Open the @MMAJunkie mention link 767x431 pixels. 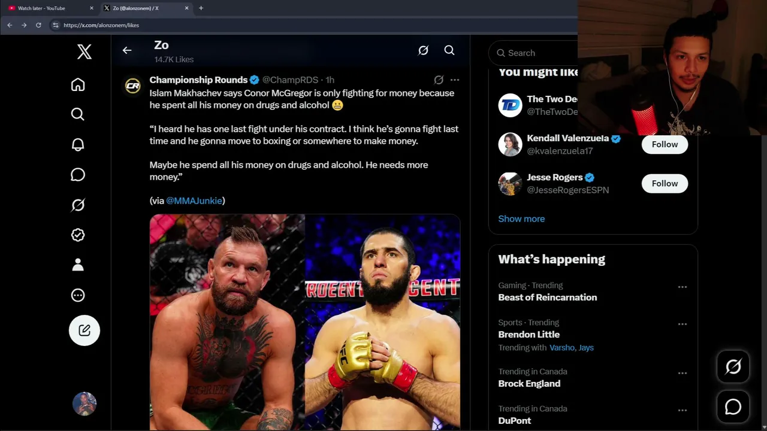(194, 201)
